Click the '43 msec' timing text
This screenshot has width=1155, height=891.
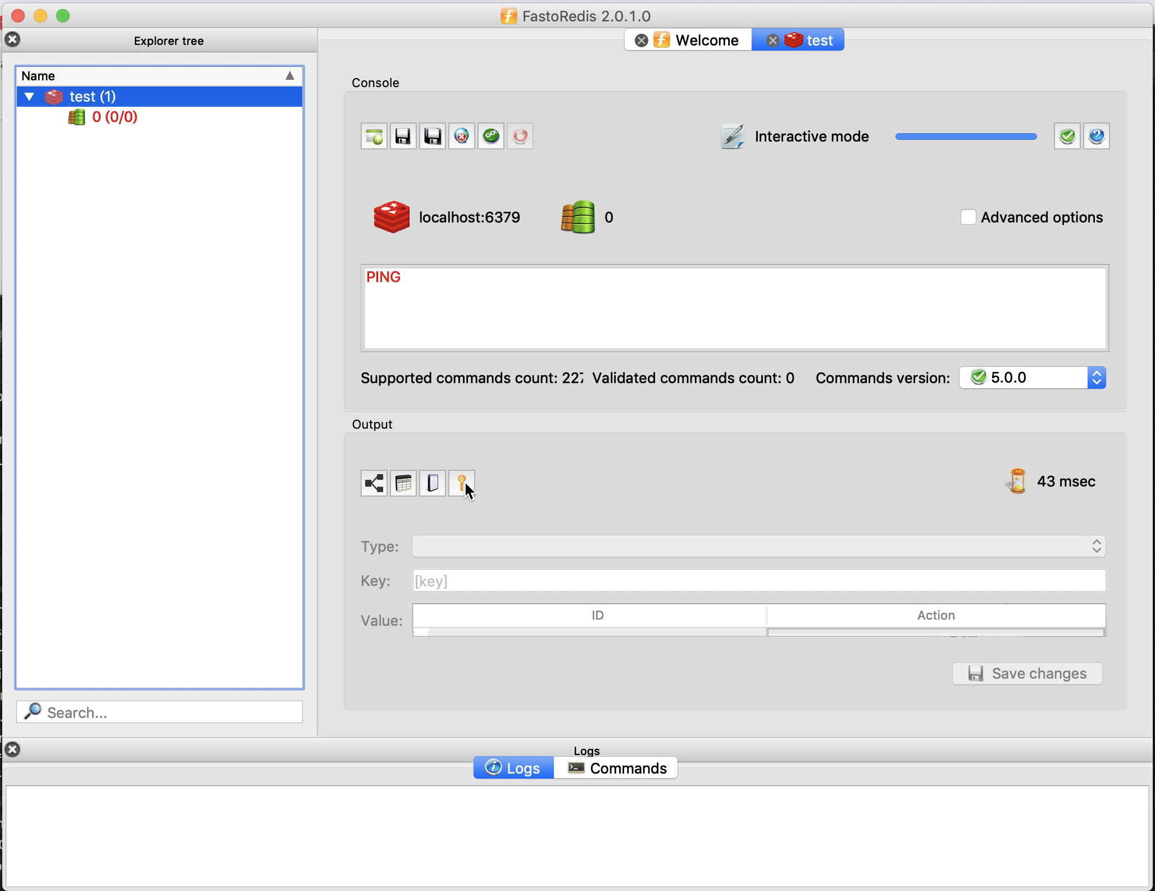coord(1066,481)
